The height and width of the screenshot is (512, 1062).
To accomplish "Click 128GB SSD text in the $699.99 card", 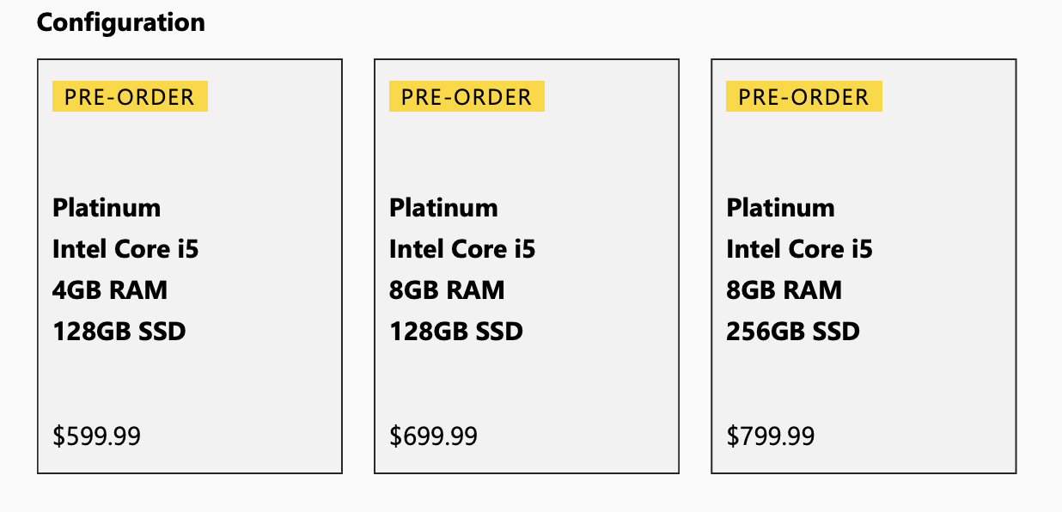I will point(455,332).
